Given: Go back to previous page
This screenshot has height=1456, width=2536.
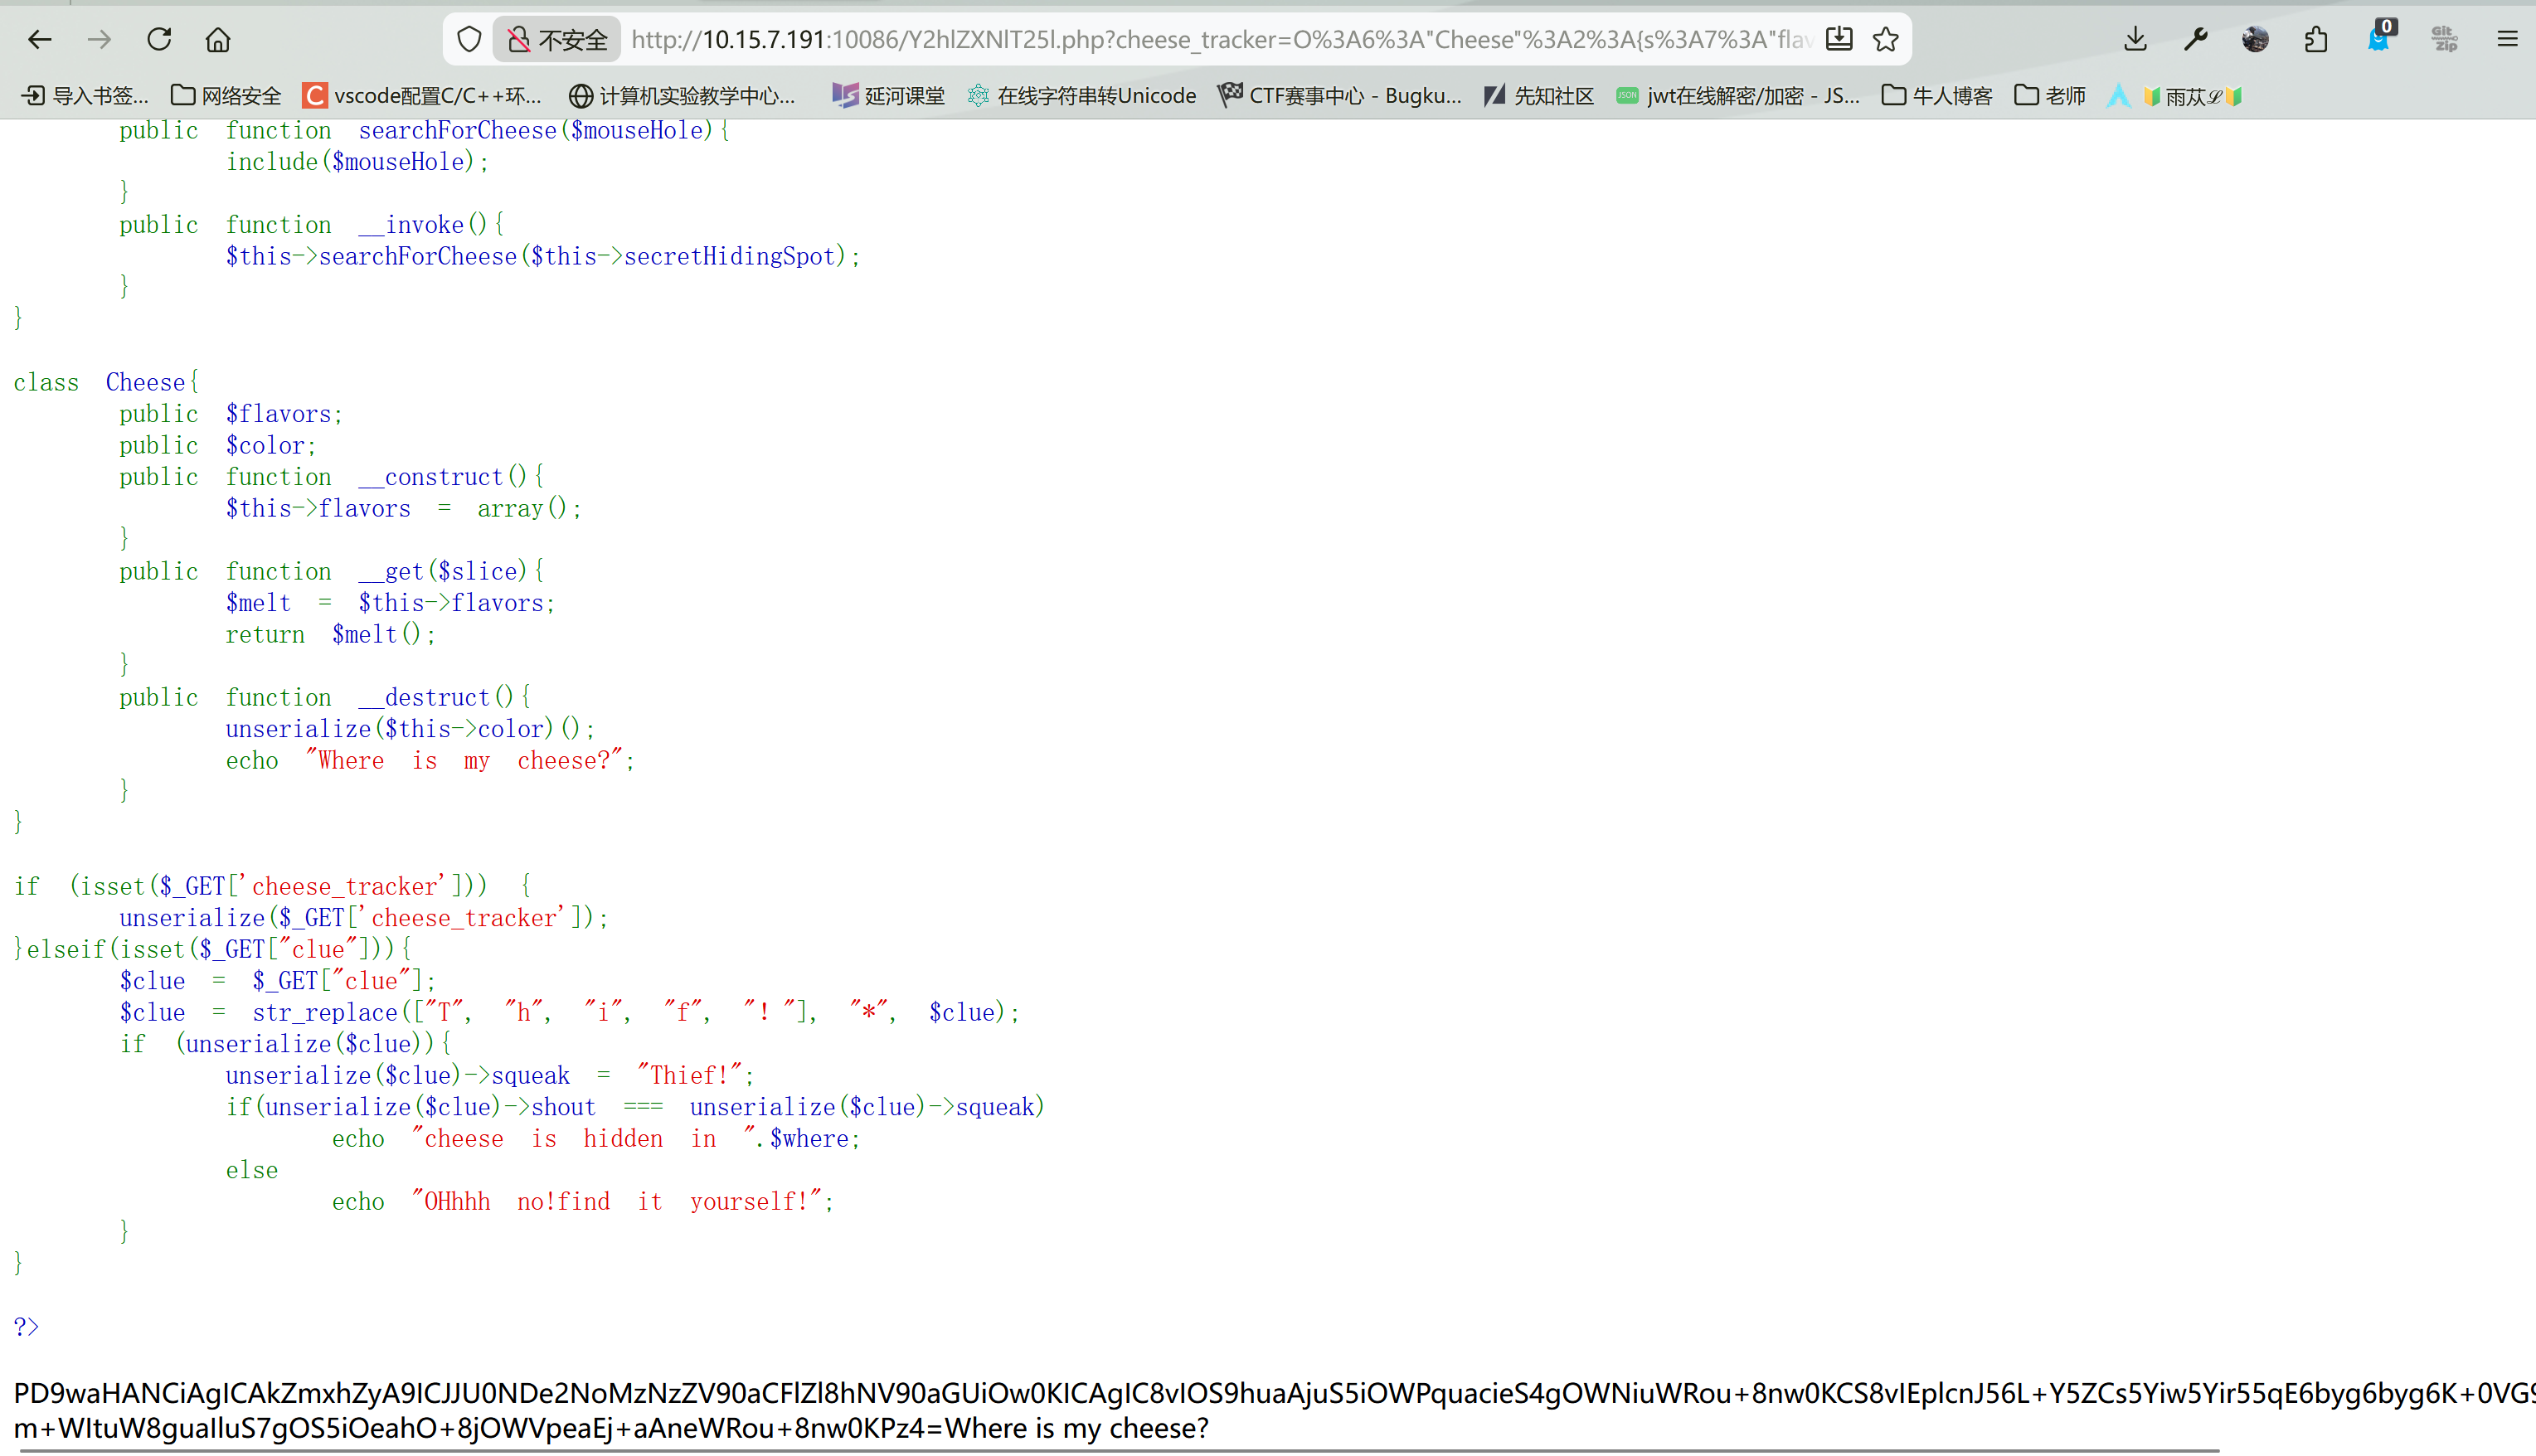Looking at the screenshot, I should 40,40.
